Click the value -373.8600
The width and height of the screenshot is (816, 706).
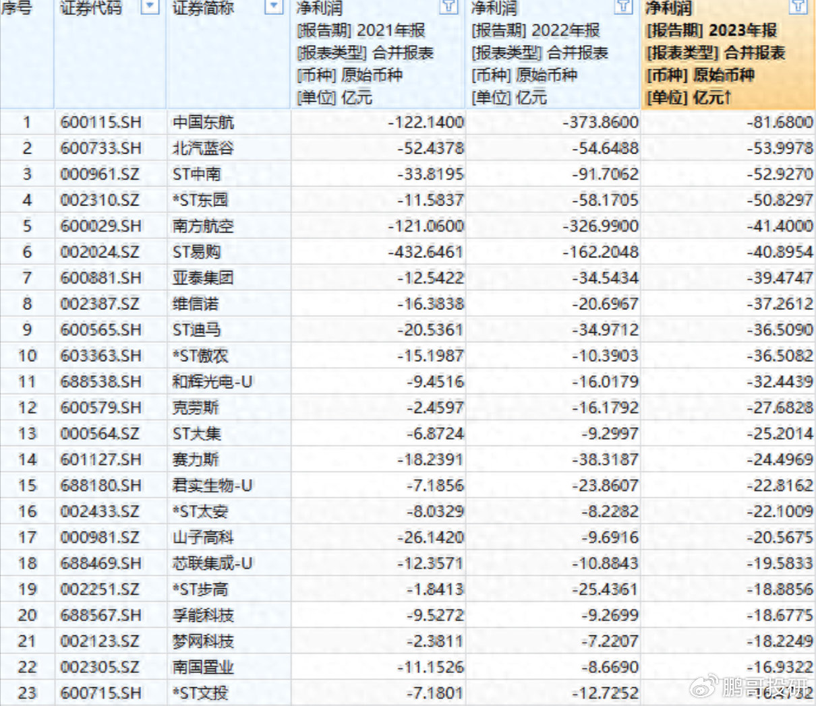tap(600, 123)
